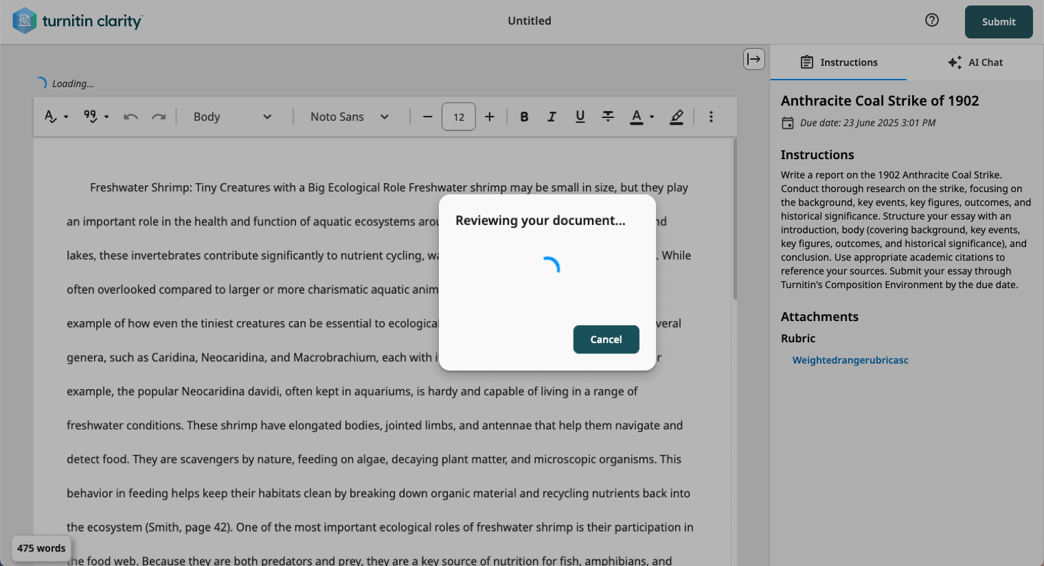The image size is (1044, 566).
Task: Cancel the document review
Action: pyautogui.click(x=606, y=339)
